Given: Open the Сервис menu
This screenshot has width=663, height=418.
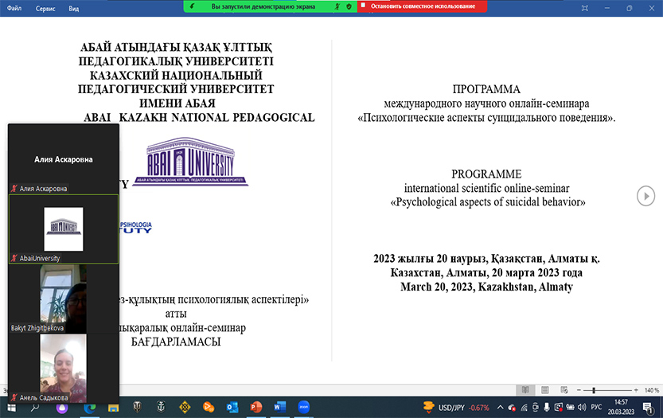Looking at the screenshot, I should [x=47, y=9].
